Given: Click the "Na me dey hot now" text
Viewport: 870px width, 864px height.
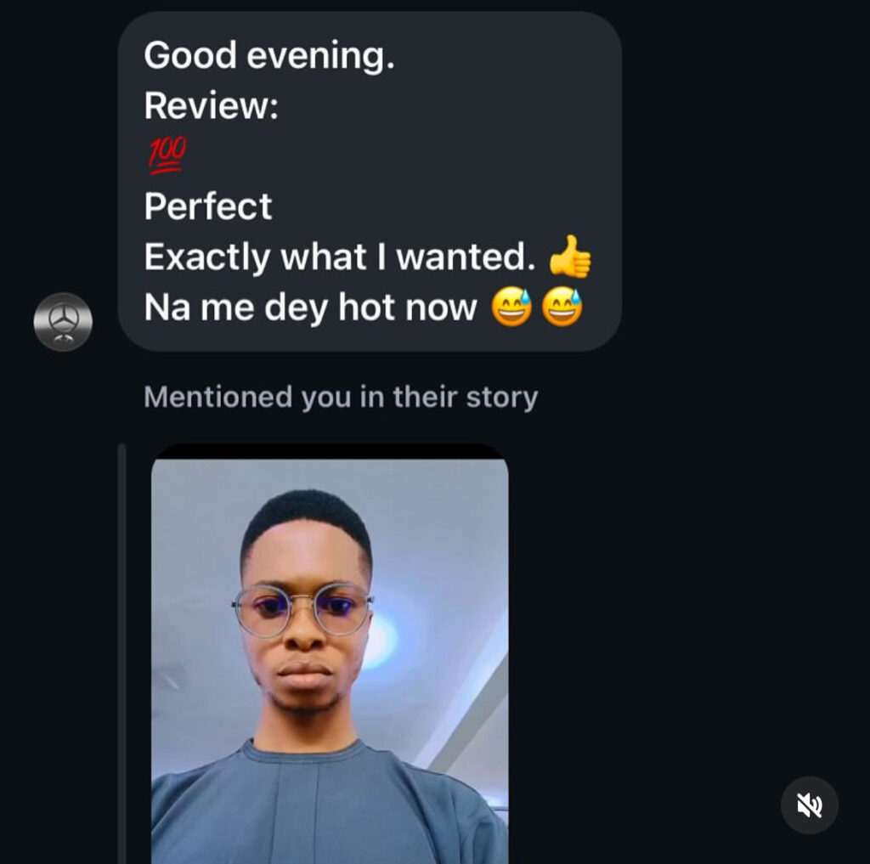Looking at the screenshot, I should click(x=310, y=308).
